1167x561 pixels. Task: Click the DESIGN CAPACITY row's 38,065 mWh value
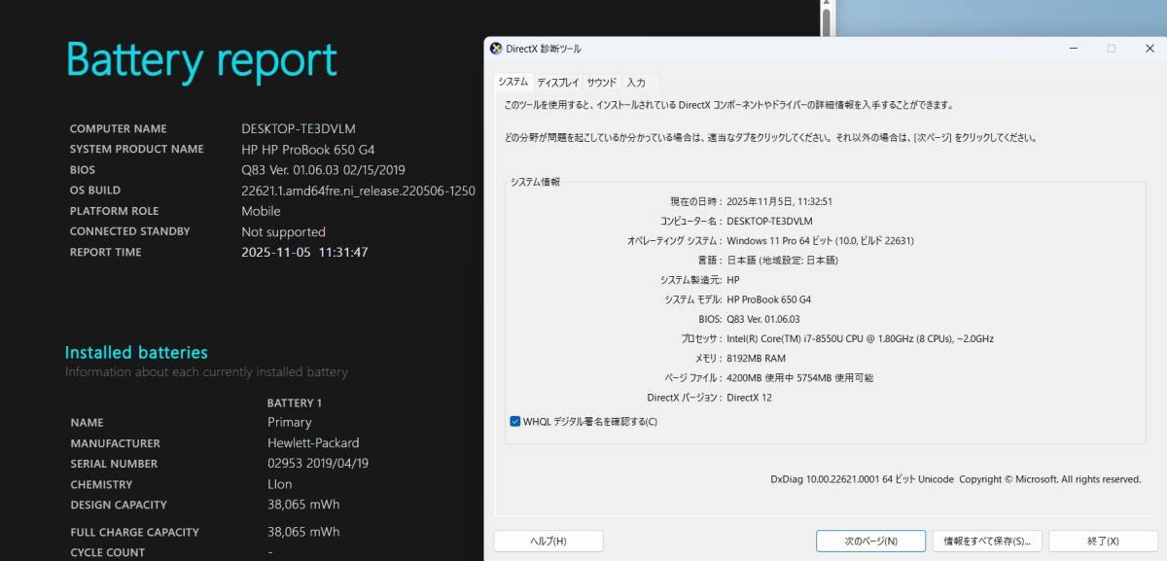click(303, 505)
